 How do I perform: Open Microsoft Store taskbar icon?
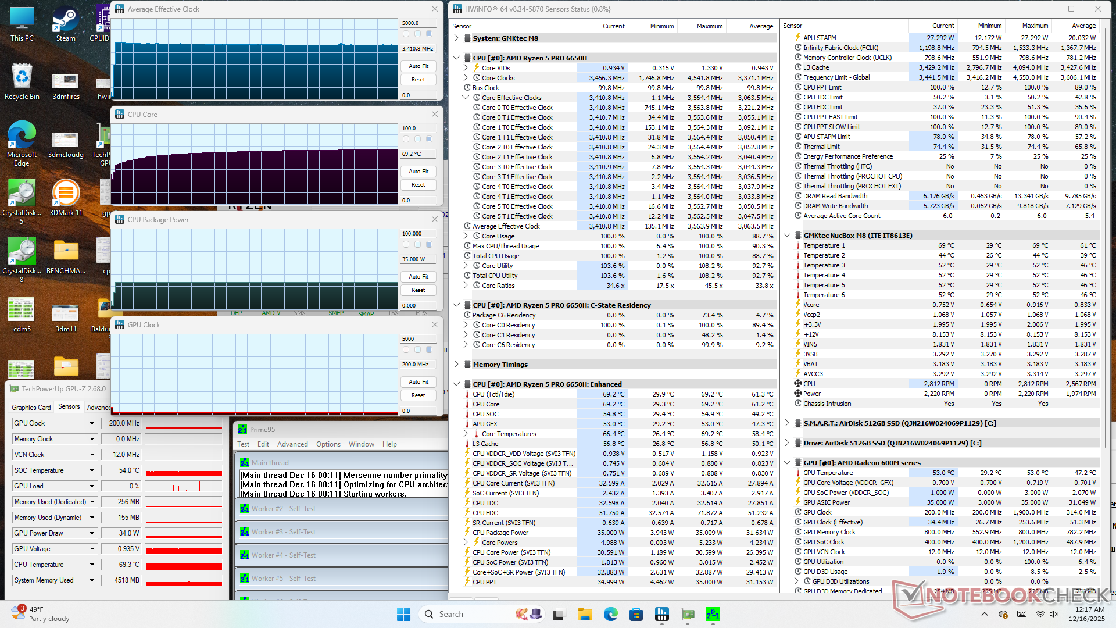point(636,614)
